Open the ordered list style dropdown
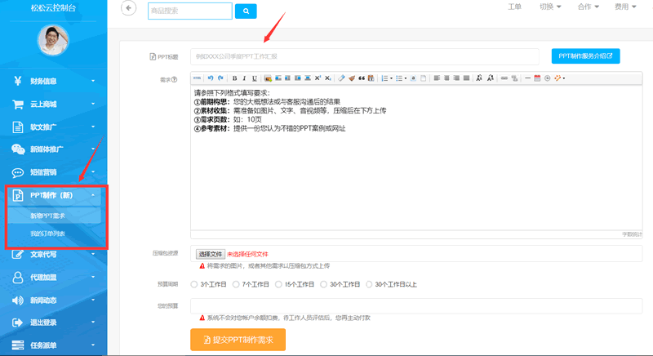 tap(392, 78)
